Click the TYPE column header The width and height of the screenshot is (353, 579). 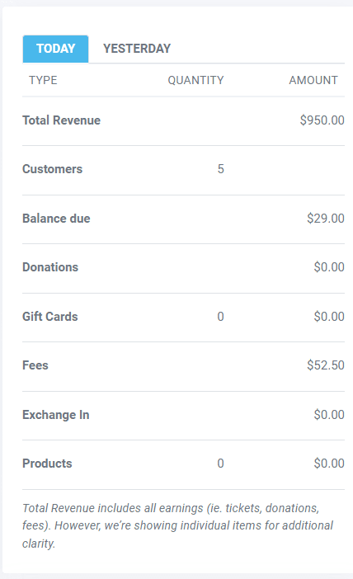(43, 80)
